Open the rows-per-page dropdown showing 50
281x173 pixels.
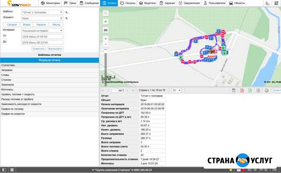[x=177, y=90]
